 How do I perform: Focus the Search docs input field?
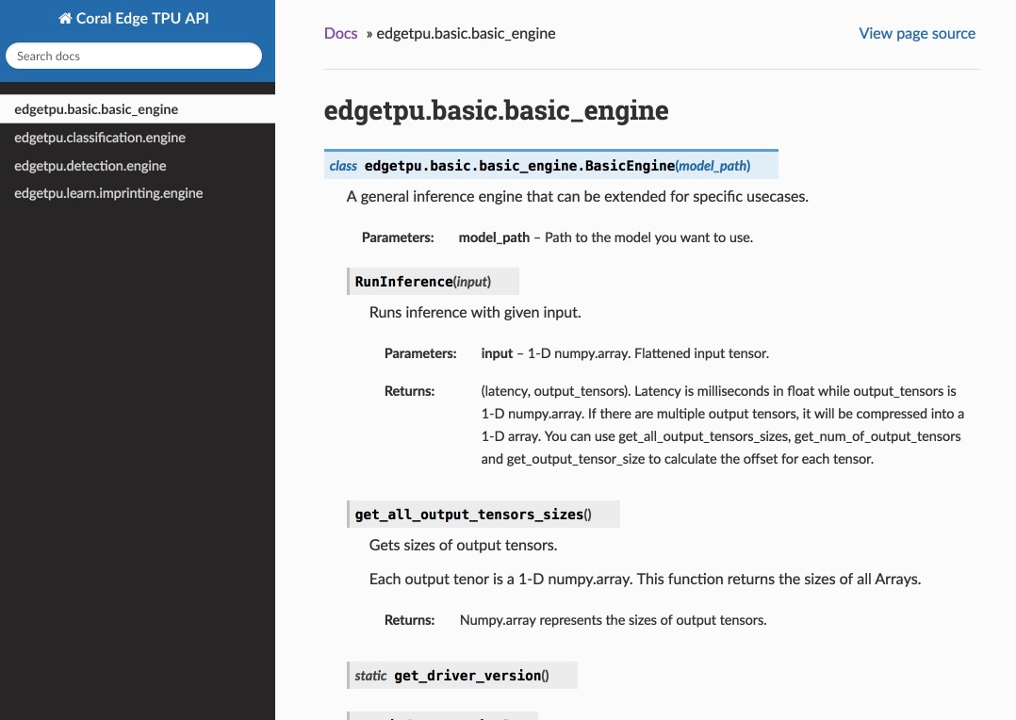click(134, 56)
